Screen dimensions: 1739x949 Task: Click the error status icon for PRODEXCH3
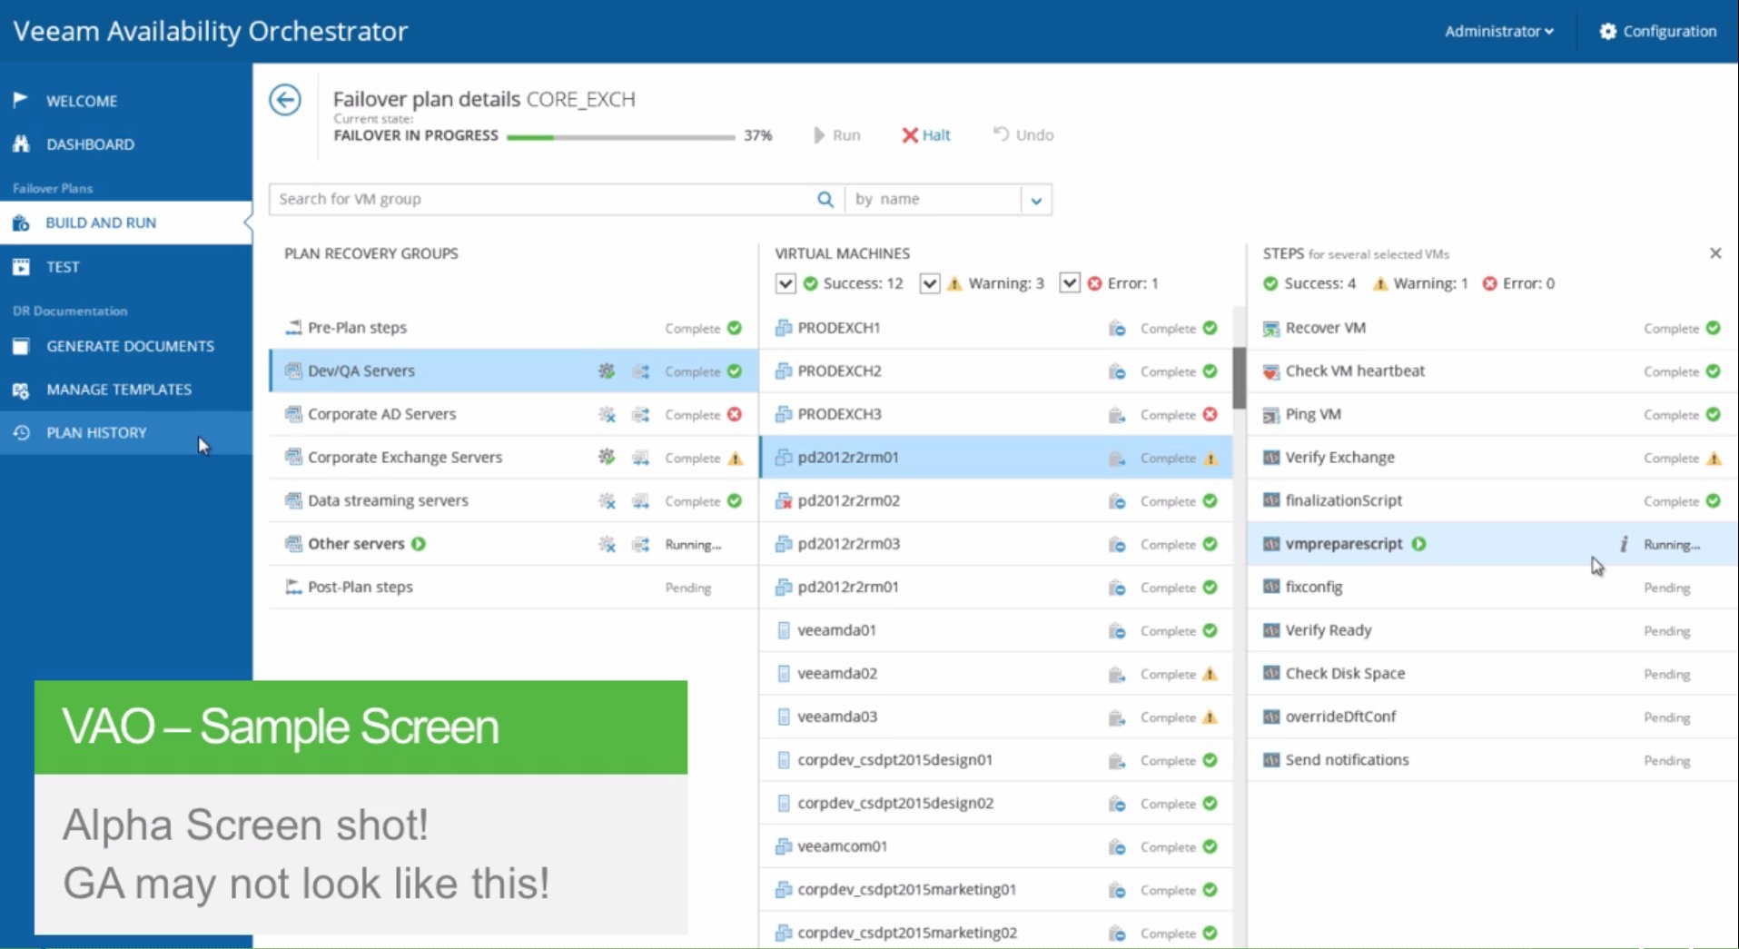(1210, 414)
